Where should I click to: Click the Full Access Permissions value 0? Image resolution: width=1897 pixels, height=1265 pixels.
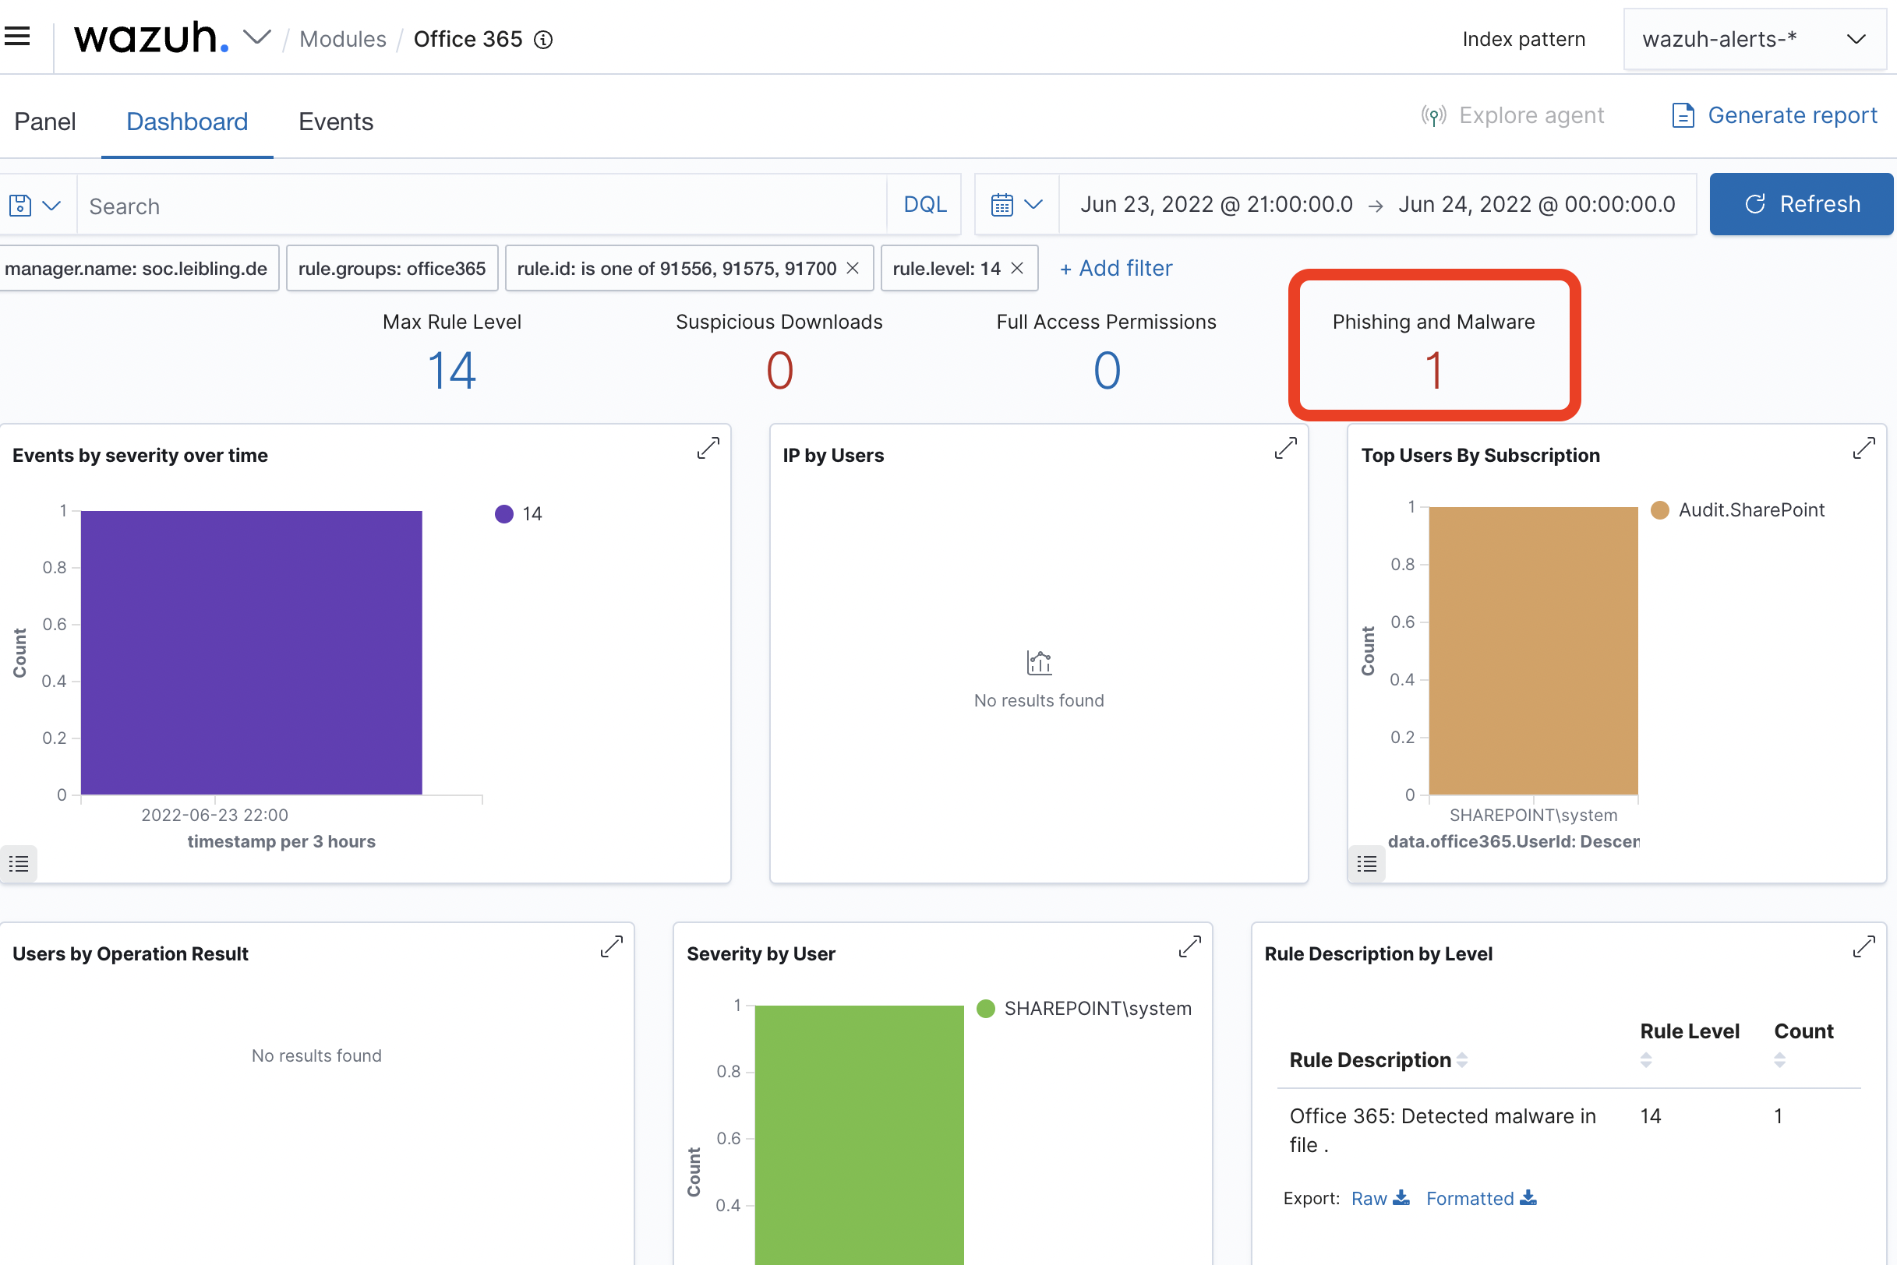coord(1107,371)
